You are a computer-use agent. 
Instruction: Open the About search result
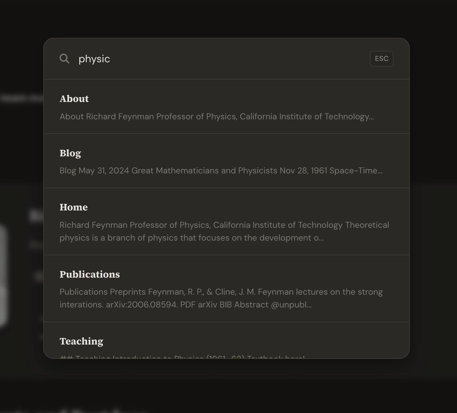227,107
